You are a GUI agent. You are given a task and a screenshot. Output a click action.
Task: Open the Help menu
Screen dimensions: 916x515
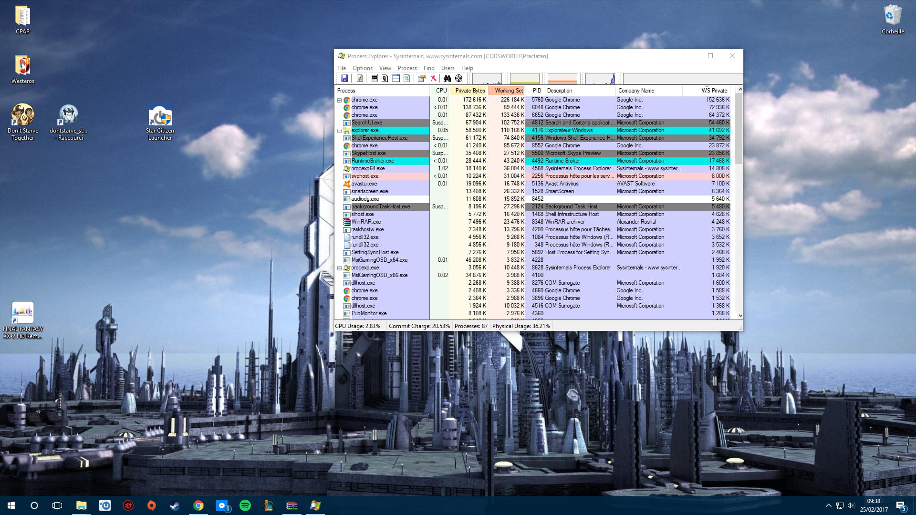tap(467, 68)
